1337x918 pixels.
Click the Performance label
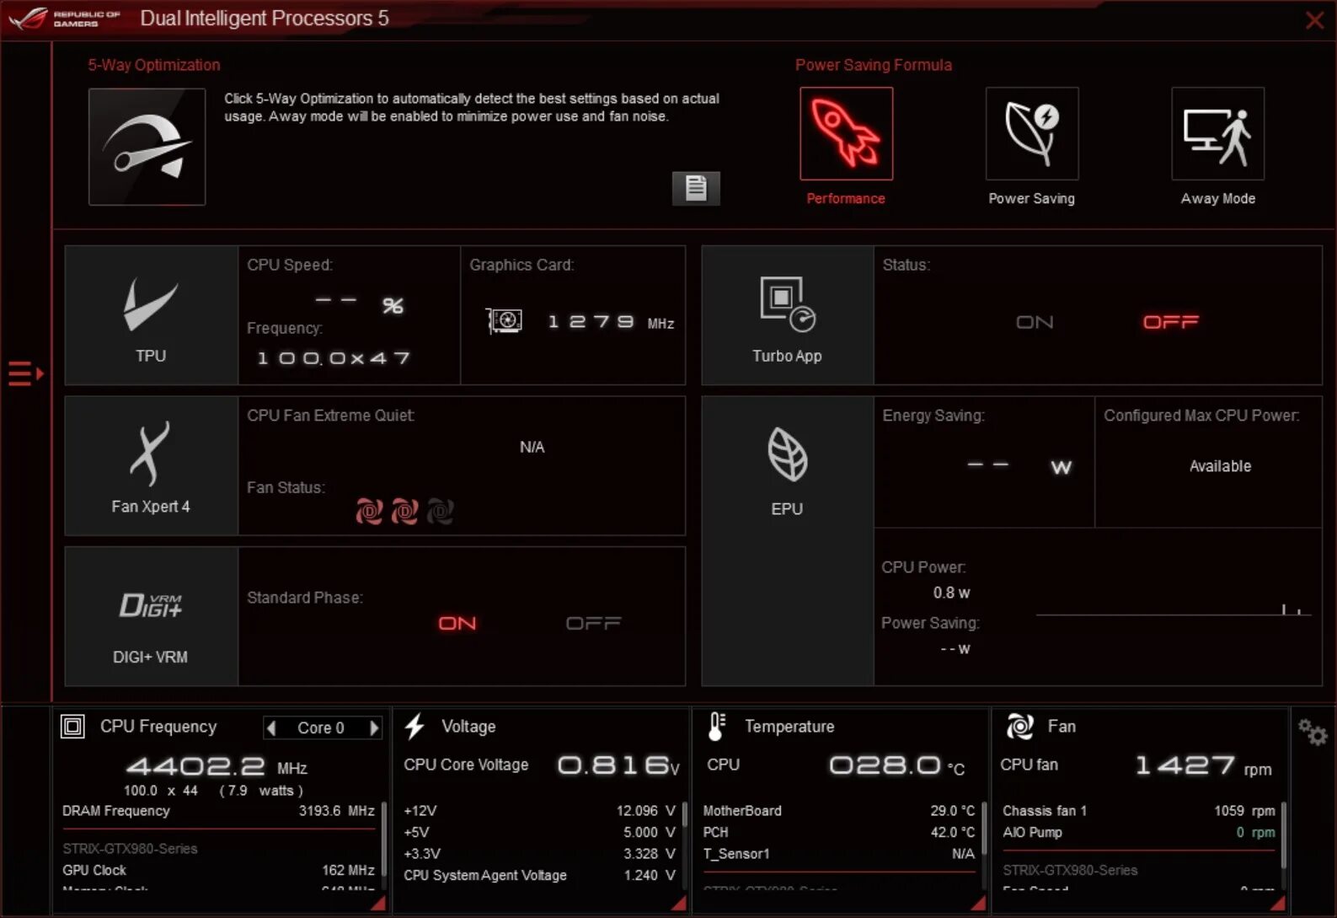[x=846, y=198]
